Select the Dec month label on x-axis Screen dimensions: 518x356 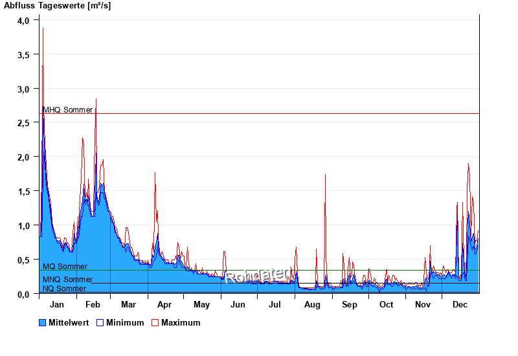[460, 304]
